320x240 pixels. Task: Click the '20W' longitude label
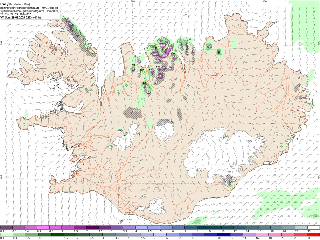(x=133, y=1)
